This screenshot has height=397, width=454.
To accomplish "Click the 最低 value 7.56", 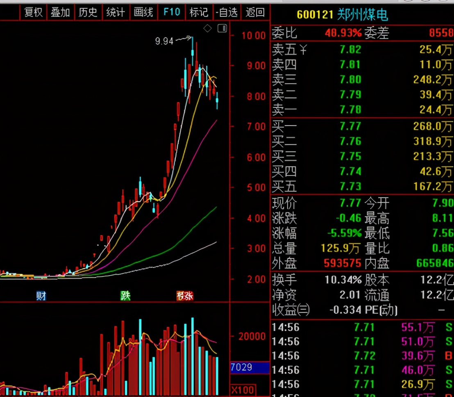I will pyautogui.click(x=443, y=233).
